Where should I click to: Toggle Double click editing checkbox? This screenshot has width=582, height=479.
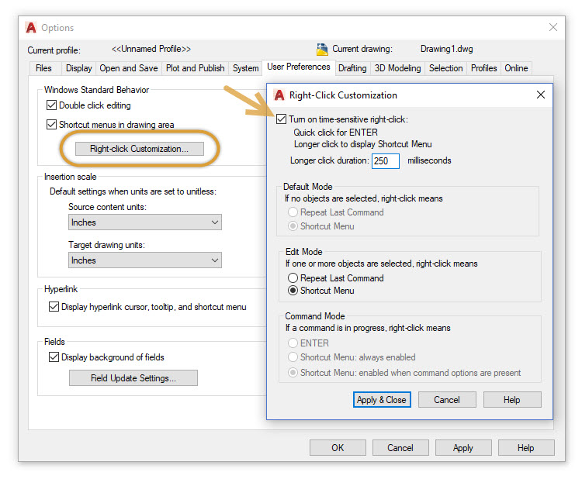point(52,105)
